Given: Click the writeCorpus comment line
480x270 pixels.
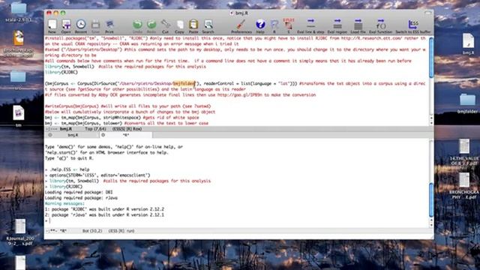Looking at the screenshot, I should 128,106.
